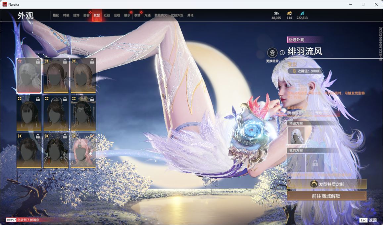Select the light brown braided hairstyle thumbnail
383x225 pixels.
click(83, 76)
